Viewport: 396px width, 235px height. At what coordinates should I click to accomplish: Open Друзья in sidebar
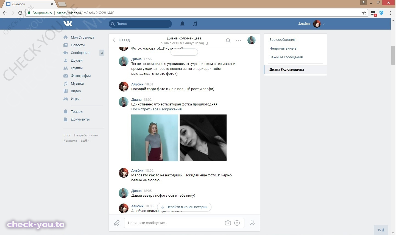pyautogui.click(x=77, y=61)
